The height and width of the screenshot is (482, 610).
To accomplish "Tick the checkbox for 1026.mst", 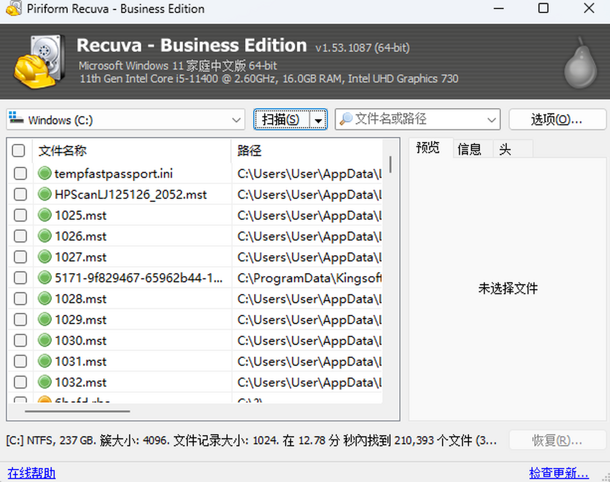I will 20,236.
